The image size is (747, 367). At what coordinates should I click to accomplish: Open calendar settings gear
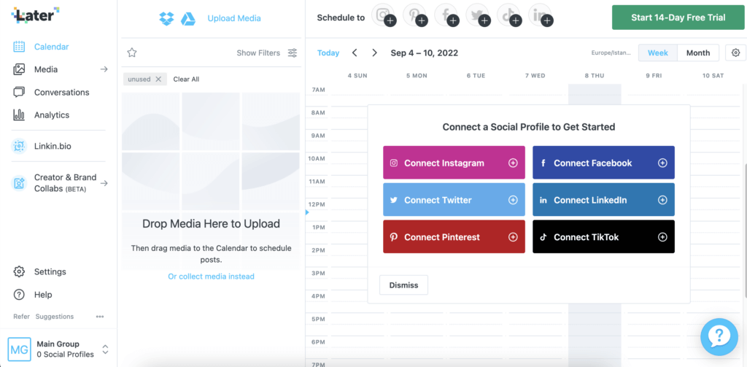[736, 53]
